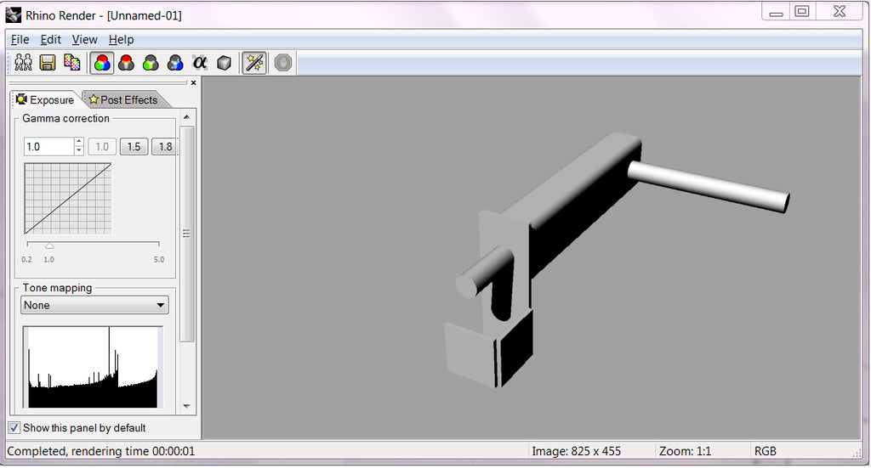
Task: Show the alpha channel icon
Action: [199, 63]
